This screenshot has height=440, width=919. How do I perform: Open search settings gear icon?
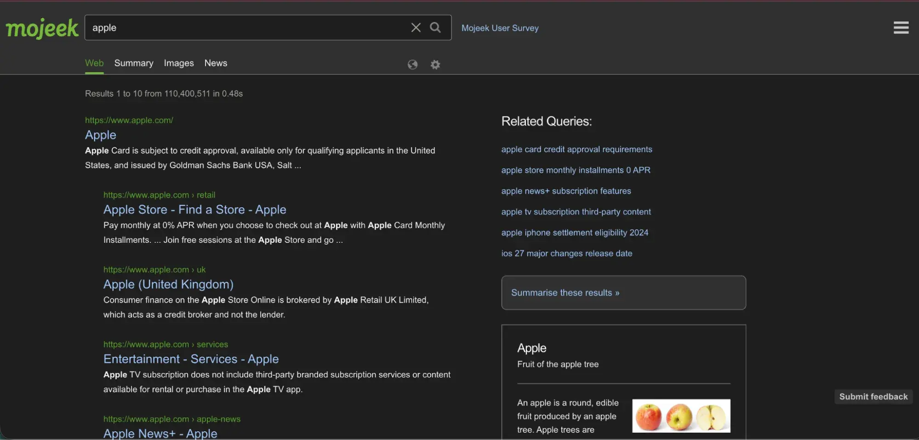[x=435, y=64]
